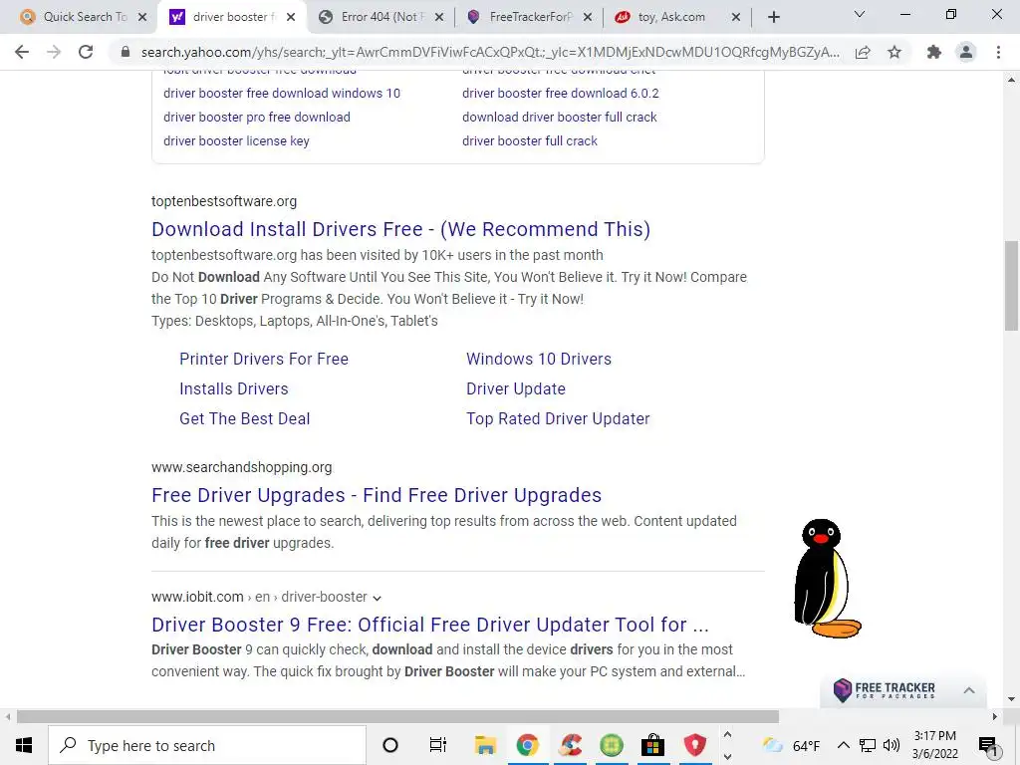Click horizontal scrollbar right arrow
The width and height of the screenshot is (1020, 765).
(x=995, y=717)
